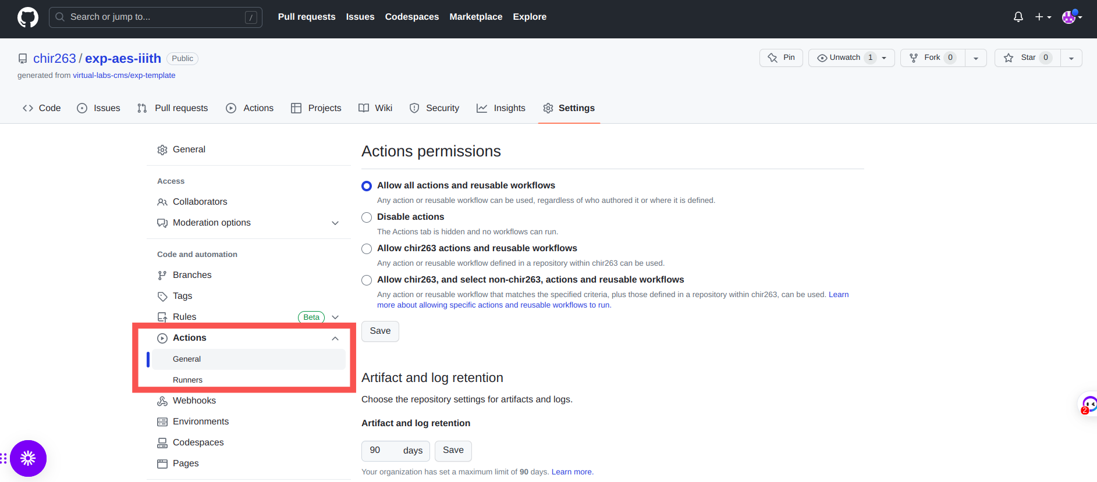Click the Environments icon
The height and width of the screenshot is (482, 1097).
click(162, 422)
